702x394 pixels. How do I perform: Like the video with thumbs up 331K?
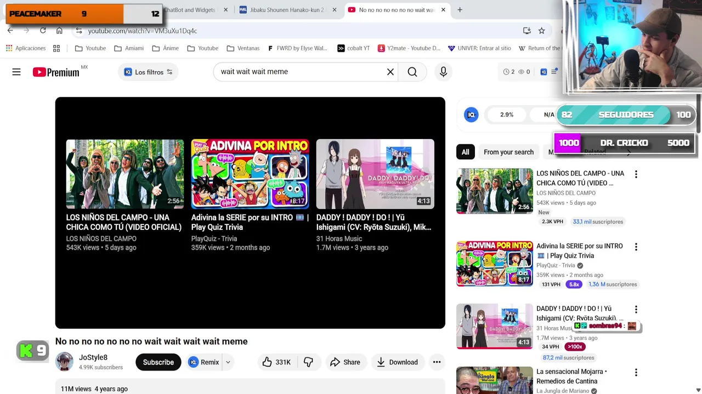pyautogui.click(x=276, y=362)
